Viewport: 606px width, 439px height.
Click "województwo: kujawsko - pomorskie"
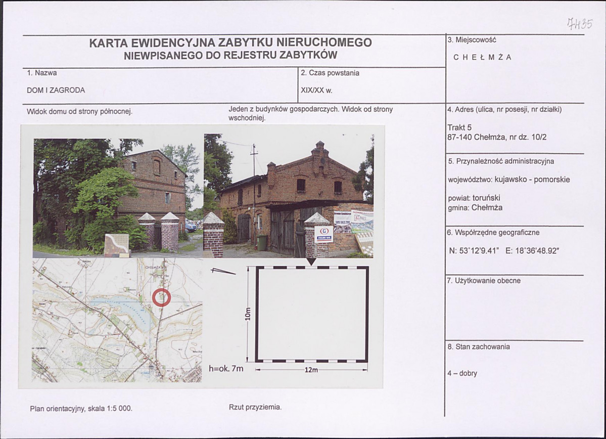(509, 180)
